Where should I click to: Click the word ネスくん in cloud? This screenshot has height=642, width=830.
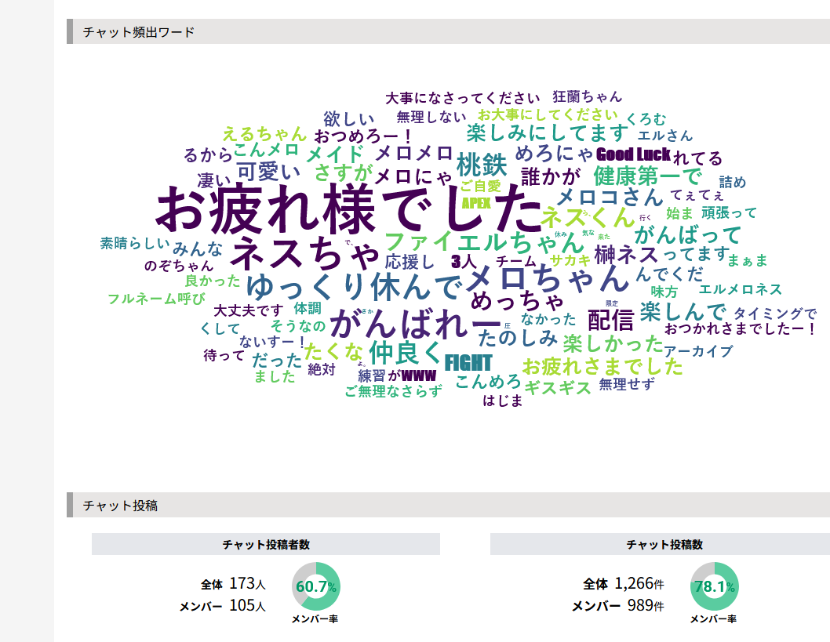pyautogui.click(x=587, y=217)
